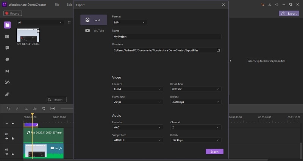The width and height of the screenshot is (303, 161).
Task: Open the FrameRate 25 fps dropdown
Action: [x=137, y=102]
